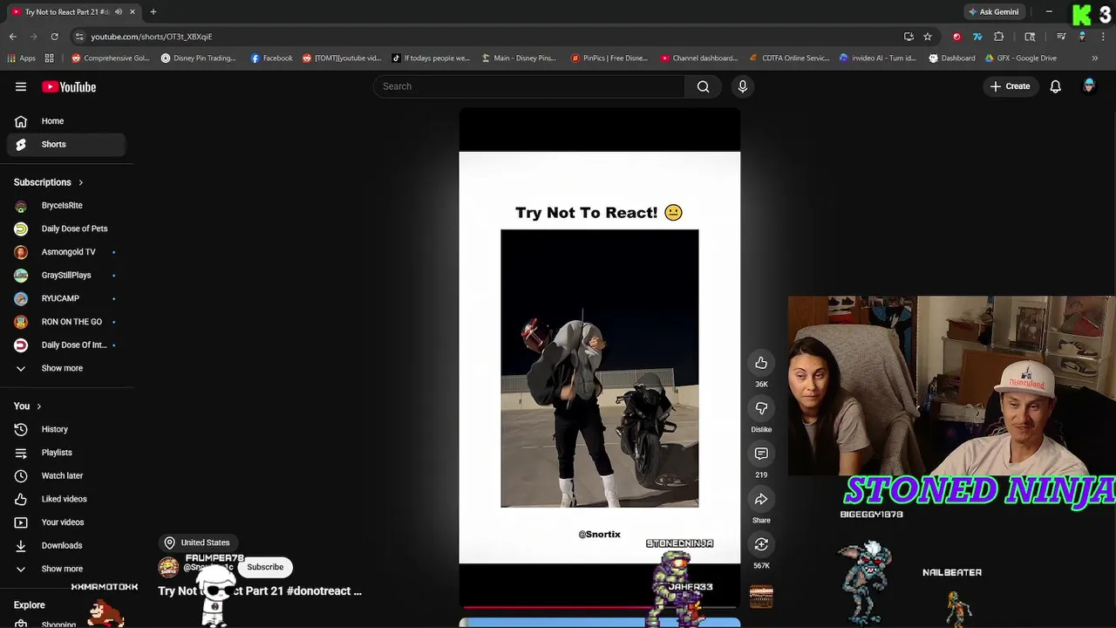This screenshot has width=1116, height=628.
Task: Select Shorts in the sidebar
Action: pyautogui.click(x=65, y=144)
